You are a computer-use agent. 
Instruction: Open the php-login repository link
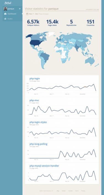[35, 78]
